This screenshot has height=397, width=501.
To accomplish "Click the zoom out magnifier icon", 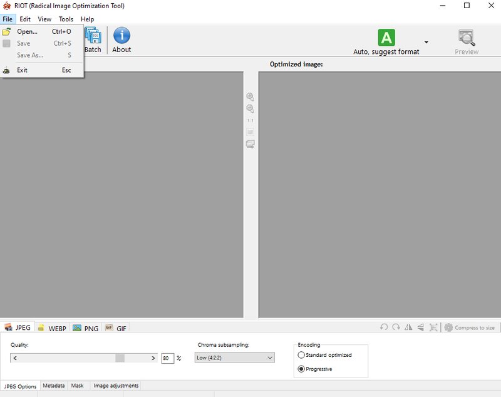I will pyautogui.click(x=250, y=109).
